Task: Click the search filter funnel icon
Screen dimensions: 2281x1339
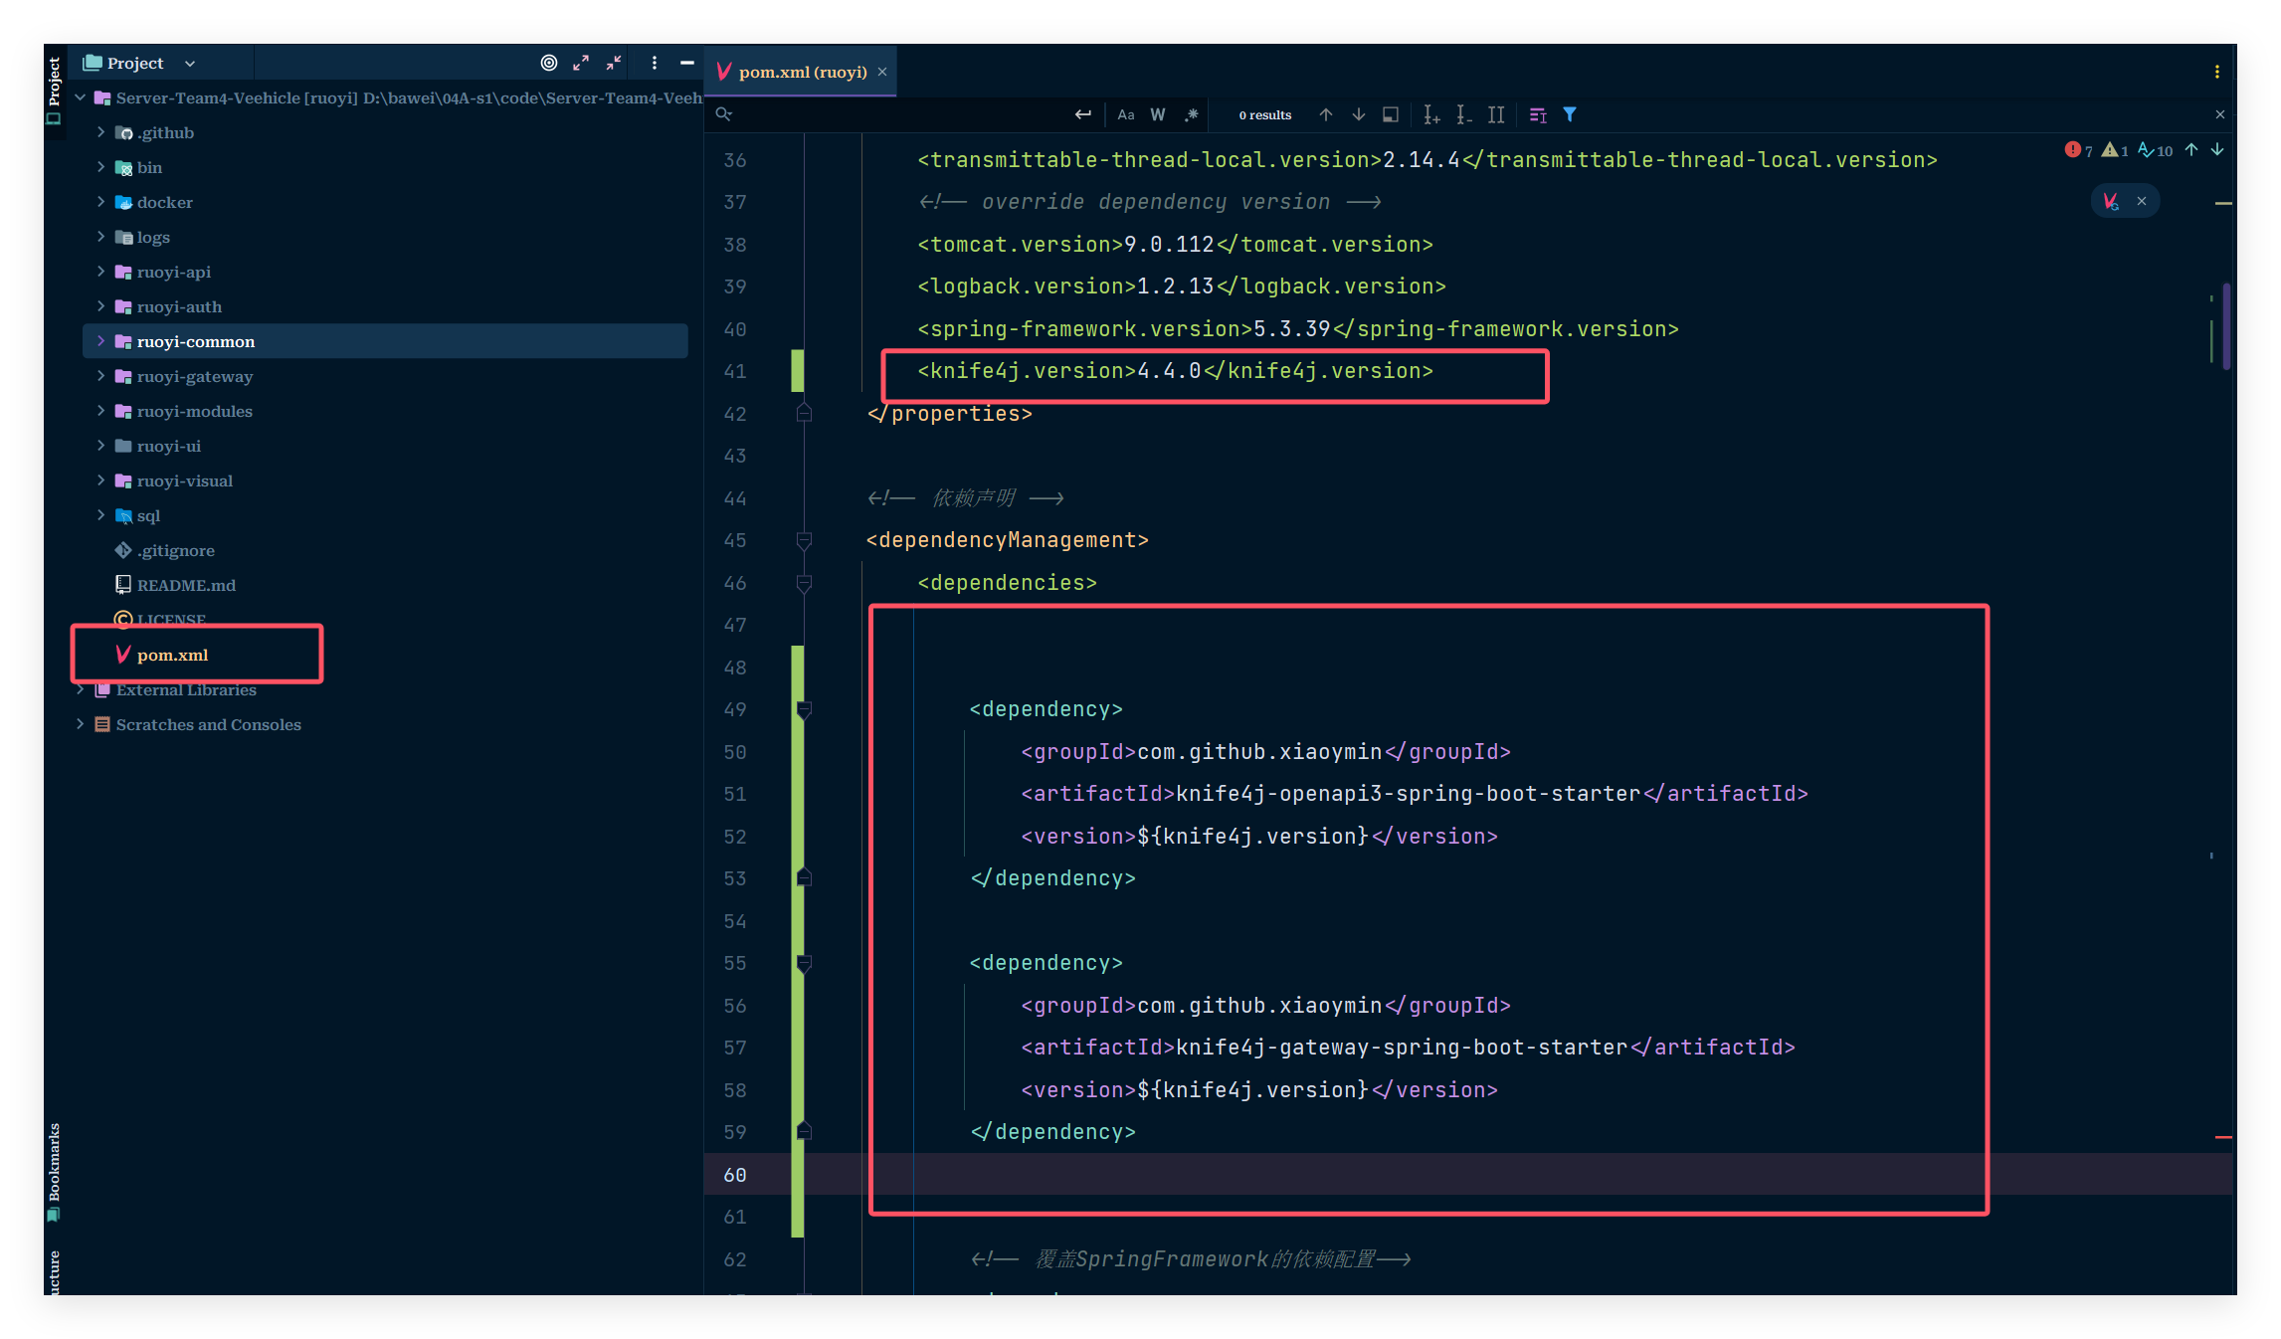Action: coord(1570,114)
